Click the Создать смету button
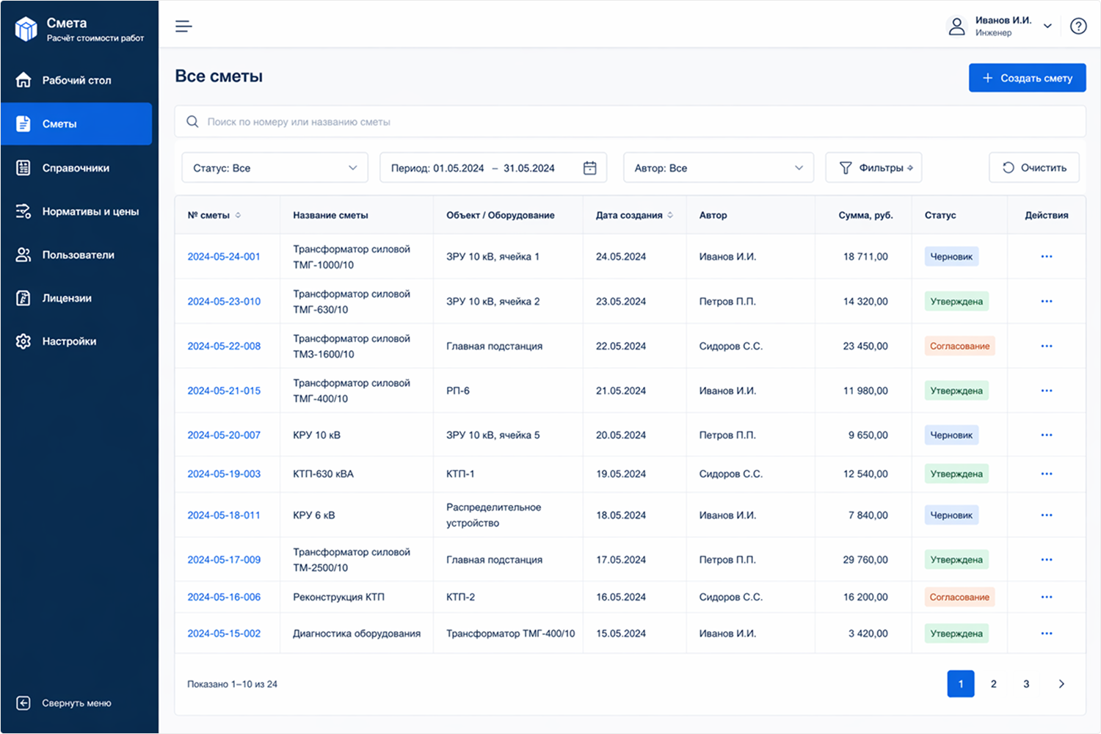This screenshot has width=1101, height=734. pos(1026,78)
